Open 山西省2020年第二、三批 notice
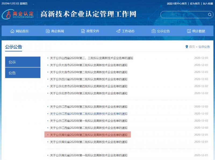This screenshot has height=160, width=215. 91,58
